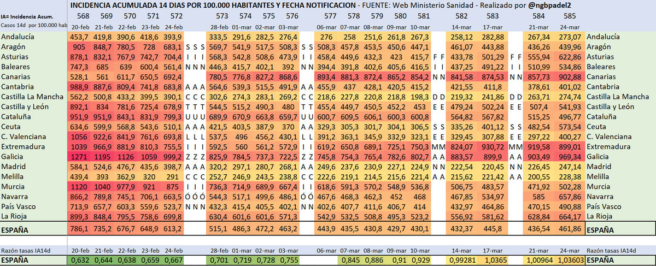Click Castilla La Mancha's 10-mar value 198,3
The image size is (656, 266).
(x=419, y=97)
